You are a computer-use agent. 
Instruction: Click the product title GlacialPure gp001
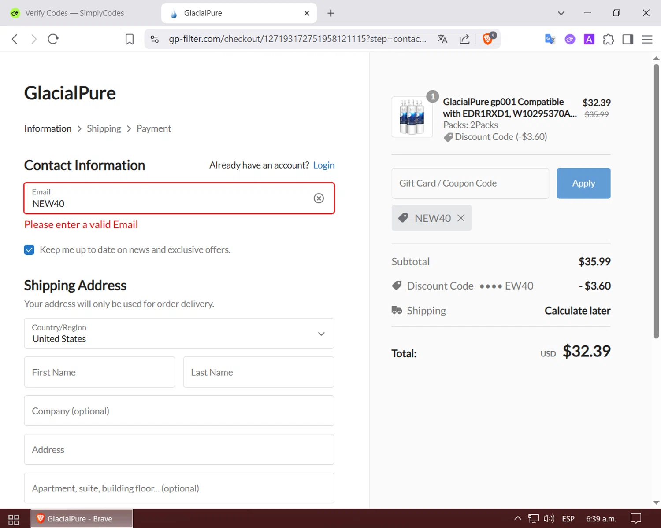point(510,108)
